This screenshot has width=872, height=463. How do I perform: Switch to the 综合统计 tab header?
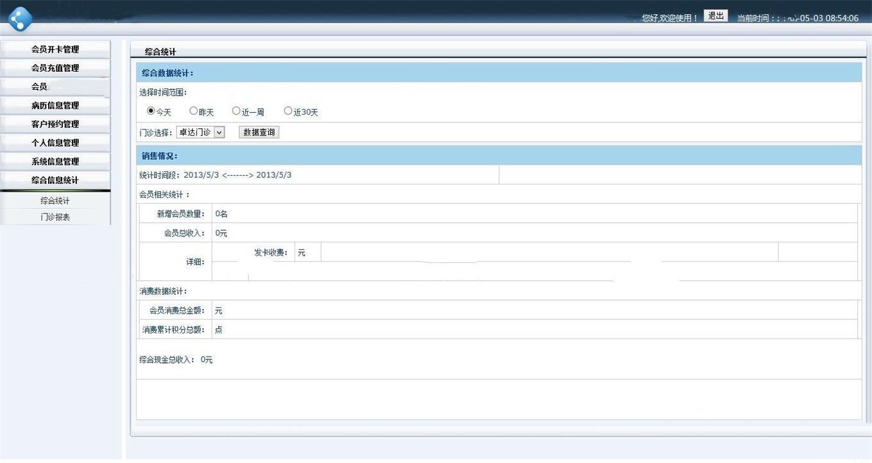click(160, 52)
